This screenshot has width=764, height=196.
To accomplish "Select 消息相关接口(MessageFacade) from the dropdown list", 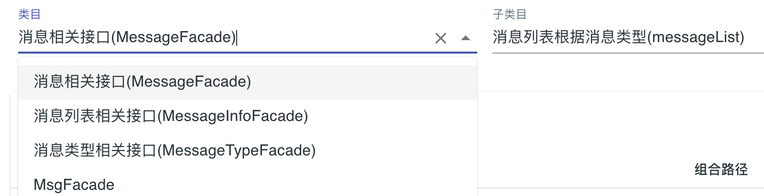I will (142, 82).
